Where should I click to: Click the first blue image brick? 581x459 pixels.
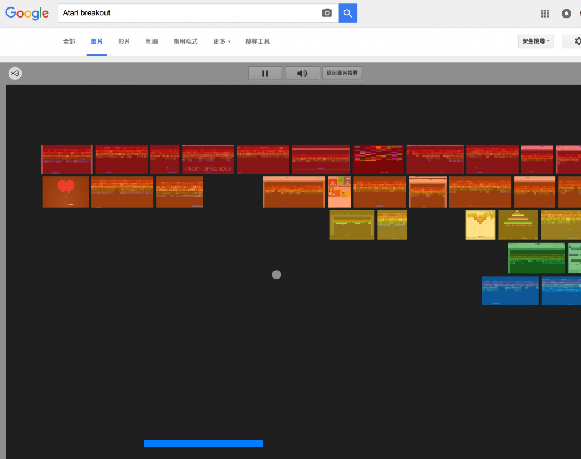pyautogui.click(x=510, y=291)
